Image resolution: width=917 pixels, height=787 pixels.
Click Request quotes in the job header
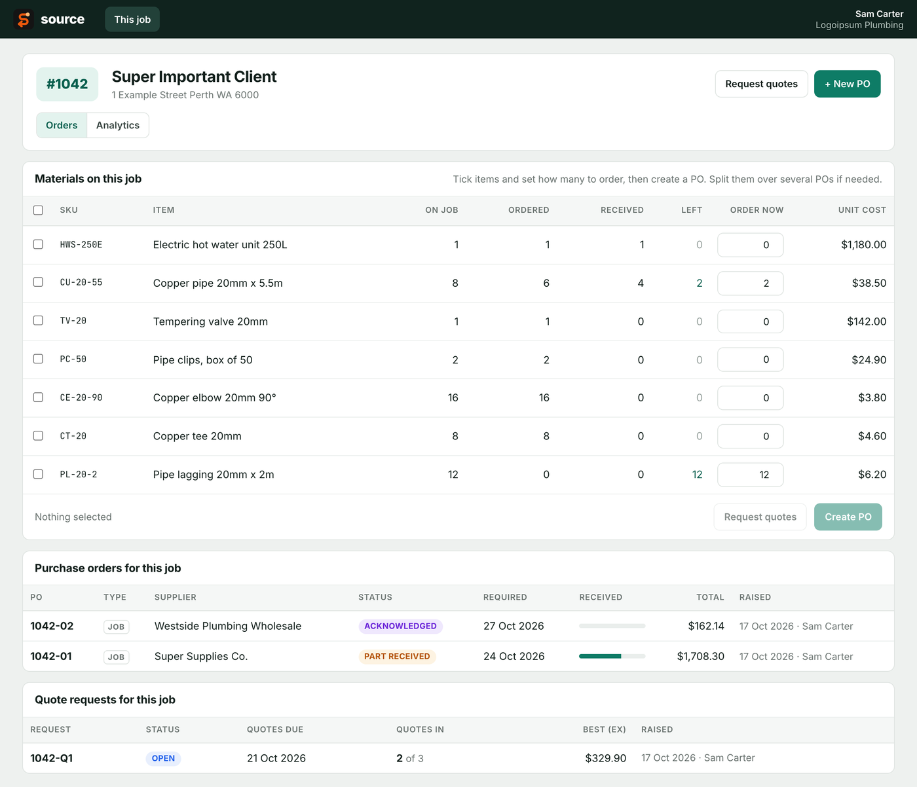click(761, 84)
